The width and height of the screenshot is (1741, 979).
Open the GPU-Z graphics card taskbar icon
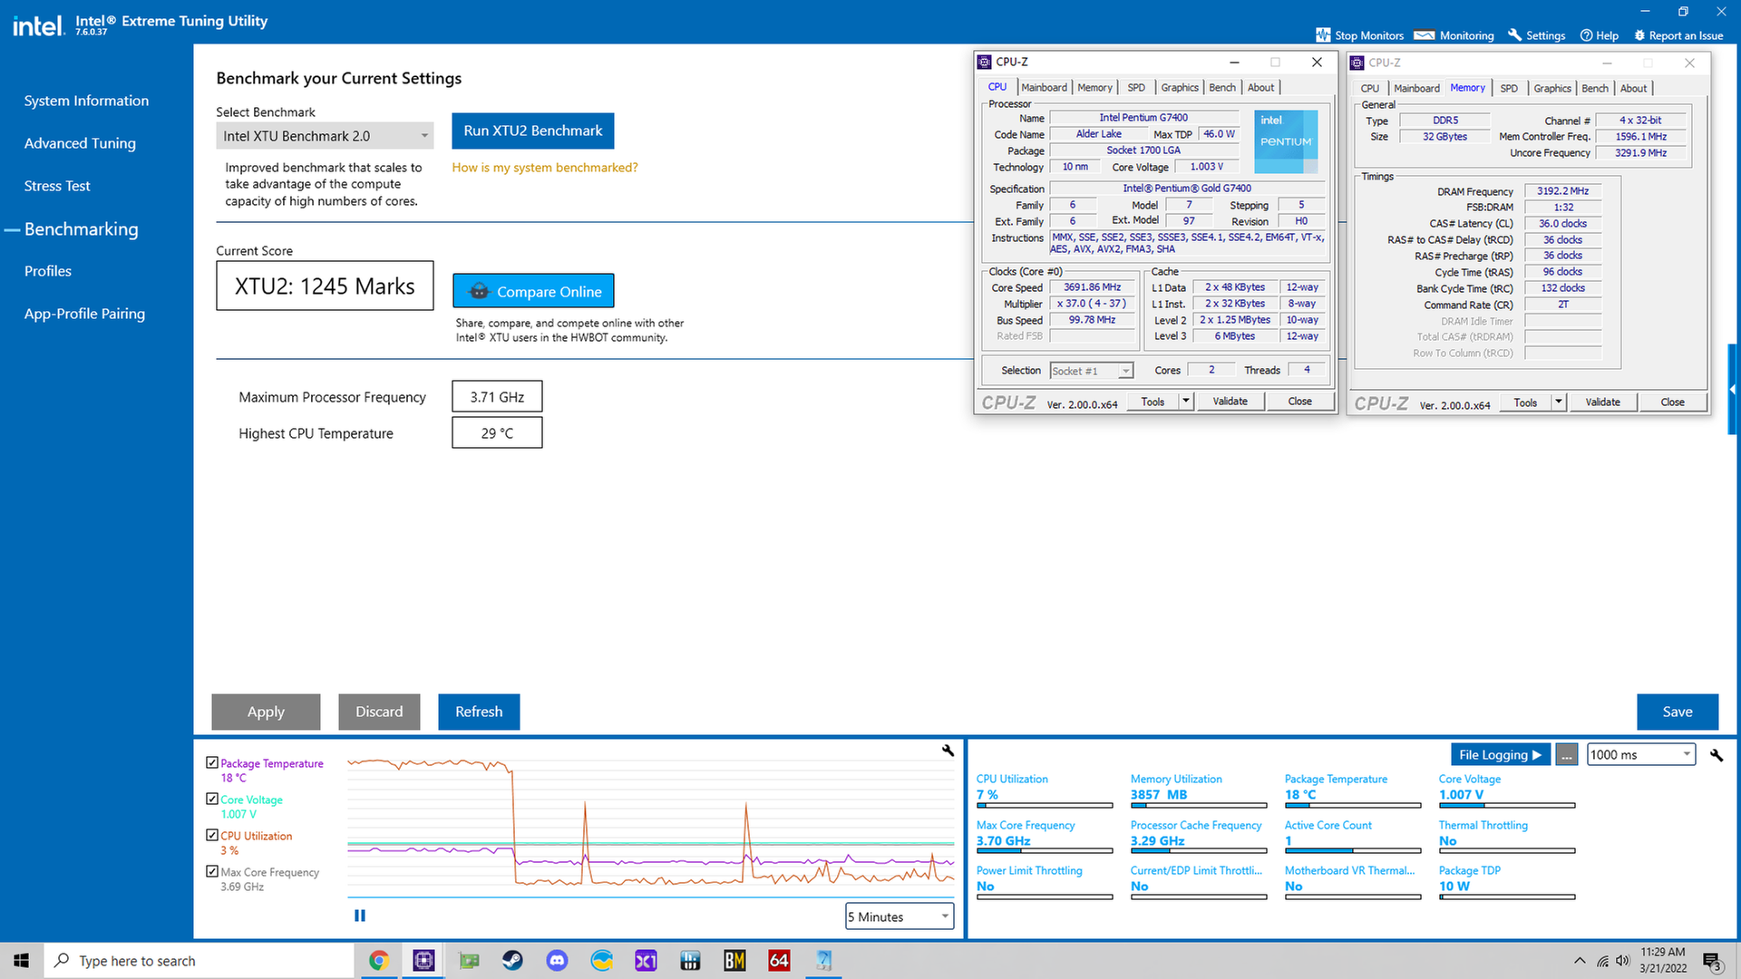468,961
